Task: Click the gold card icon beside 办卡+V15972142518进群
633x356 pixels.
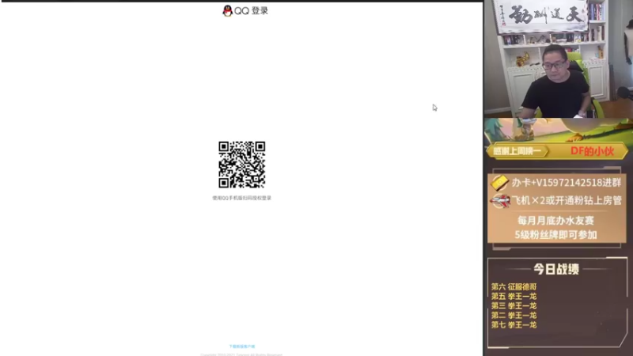Action: click(499, 183)
